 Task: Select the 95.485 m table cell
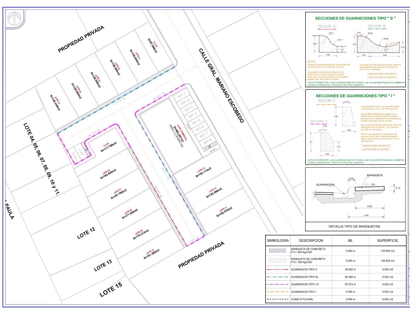coord(350,277)
